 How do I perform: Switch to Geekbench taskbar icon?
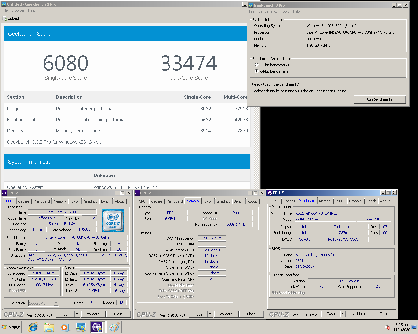(81, 327)
